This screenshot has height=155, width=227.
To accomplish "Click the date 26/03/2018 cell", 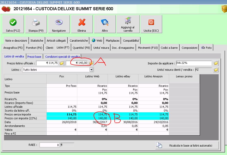I will 62,122.
